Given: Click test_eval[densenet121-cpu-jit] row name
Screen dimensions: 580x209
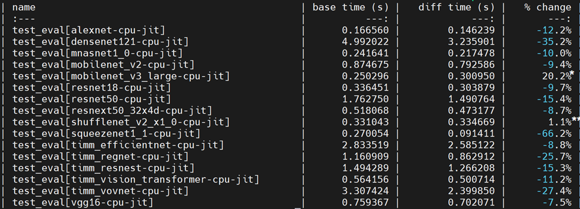Looking at the screenshot, I should [x=100, y=42].
